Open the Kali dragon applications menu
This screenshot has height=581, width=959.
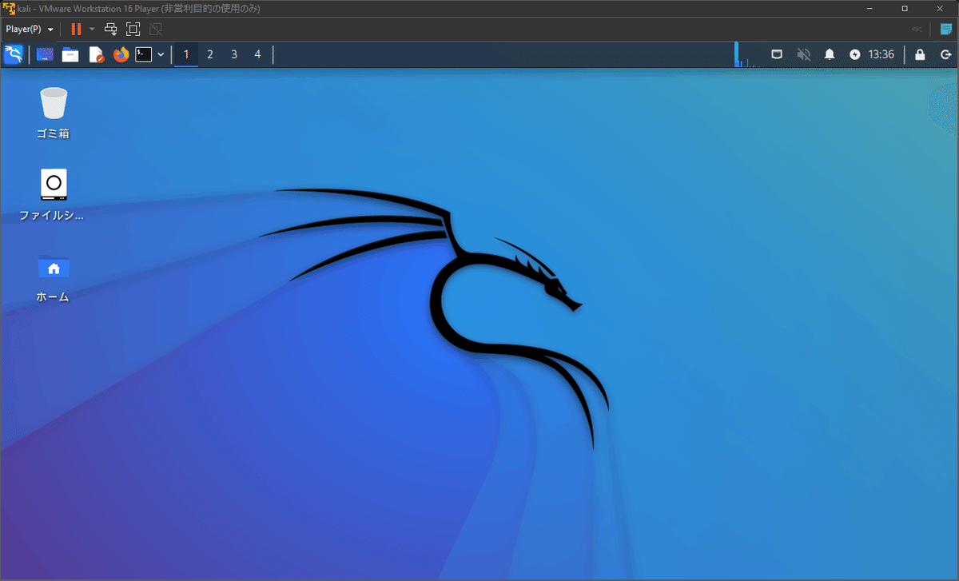tap(14, 54)
